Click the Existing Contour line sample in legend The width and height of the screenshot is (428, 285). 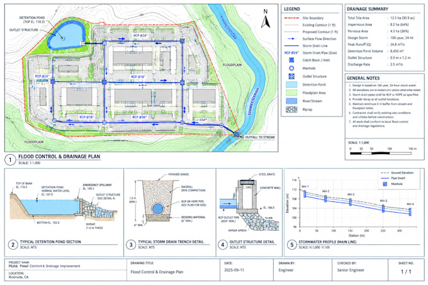[x=291, y=25]
